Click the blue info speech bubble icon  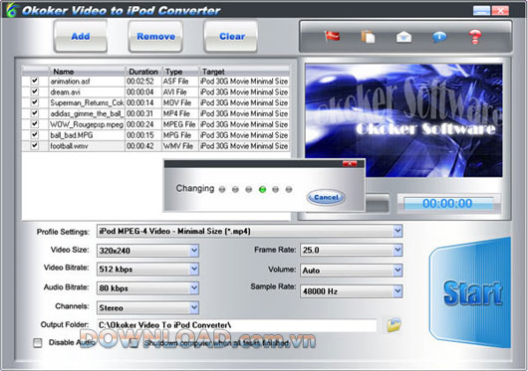[439, 37]
